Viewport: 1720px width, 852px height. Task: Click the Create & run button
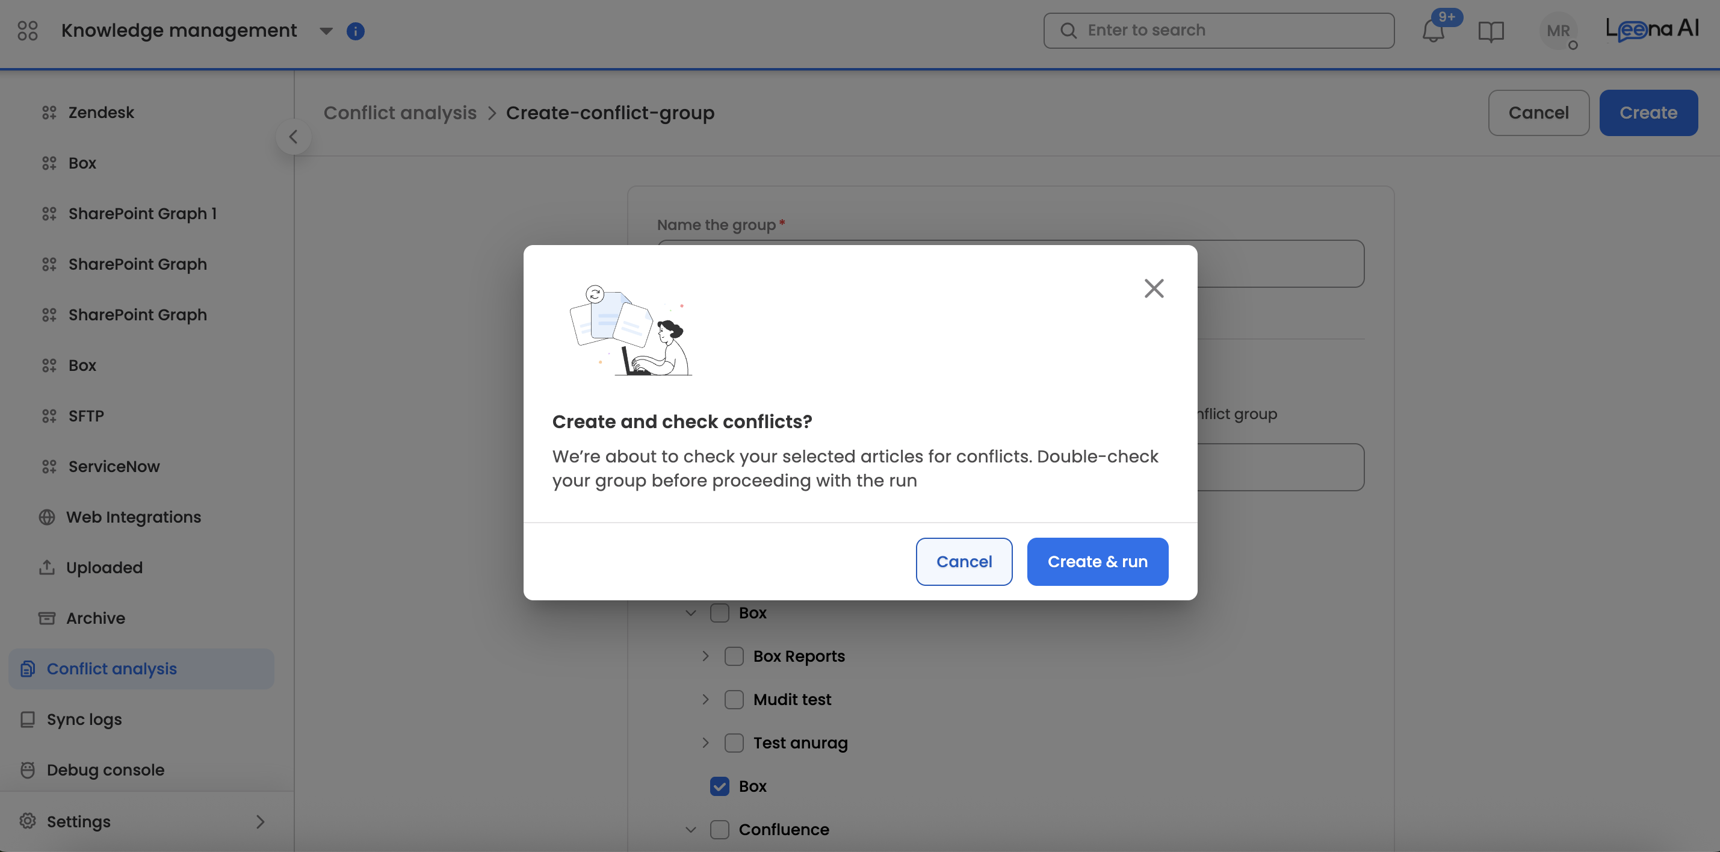[x=1097, y=561]
